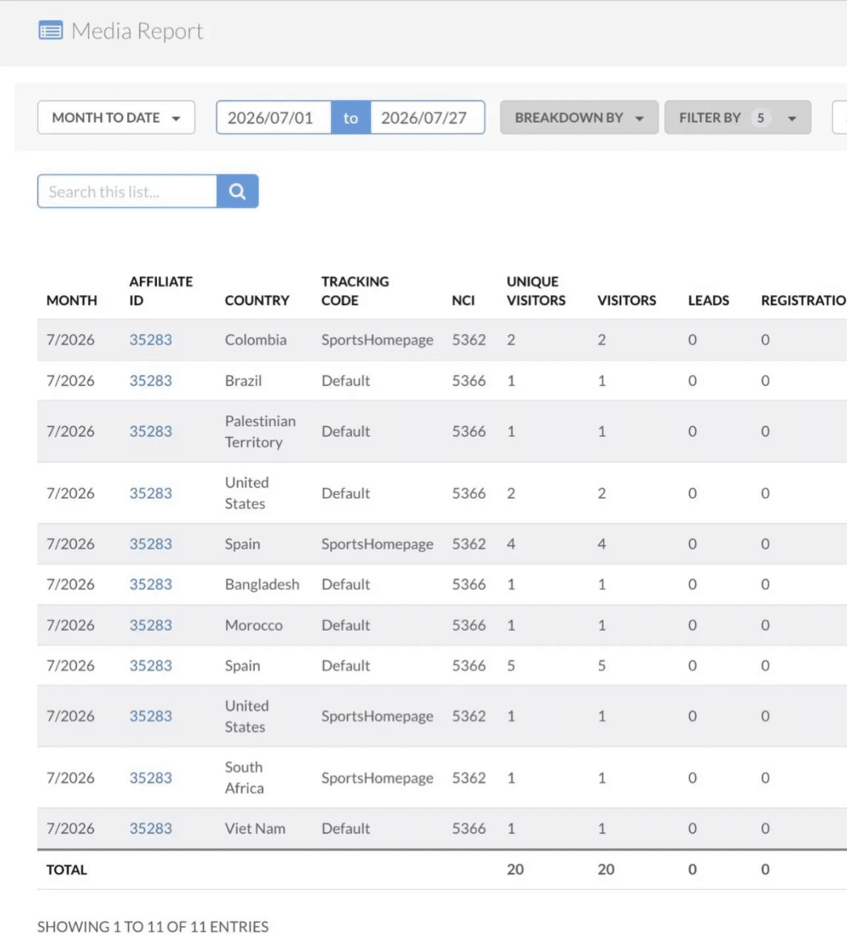Select the Viet Nam country cell

click(255, 829)
